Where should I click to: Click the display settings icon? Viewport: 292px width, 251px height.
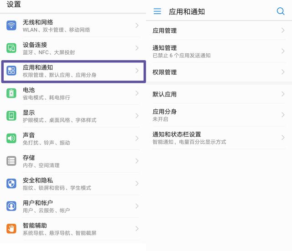point(11,116)
